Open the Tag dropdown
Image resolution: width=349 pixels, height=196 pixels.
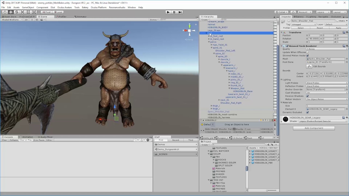pos(304,24)
